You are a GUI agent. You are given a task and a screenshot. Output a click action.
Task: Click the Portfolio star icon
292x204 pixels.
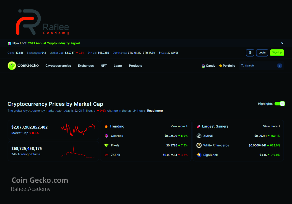(x=220, y=66)
